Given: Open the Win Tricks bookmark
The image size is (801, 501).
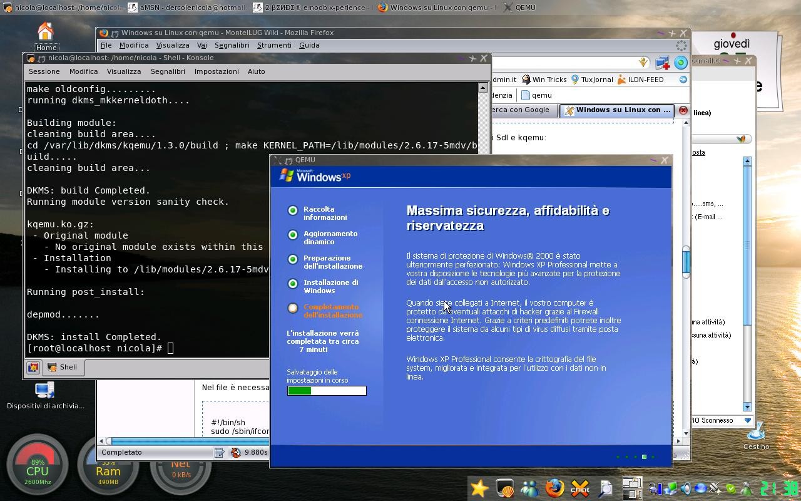Looking at the screenshot, I should 544,80.
